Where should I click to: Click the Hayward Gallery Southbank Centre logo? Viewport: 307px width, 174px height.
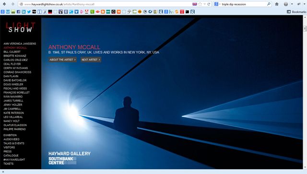click(x=69, y=158)
